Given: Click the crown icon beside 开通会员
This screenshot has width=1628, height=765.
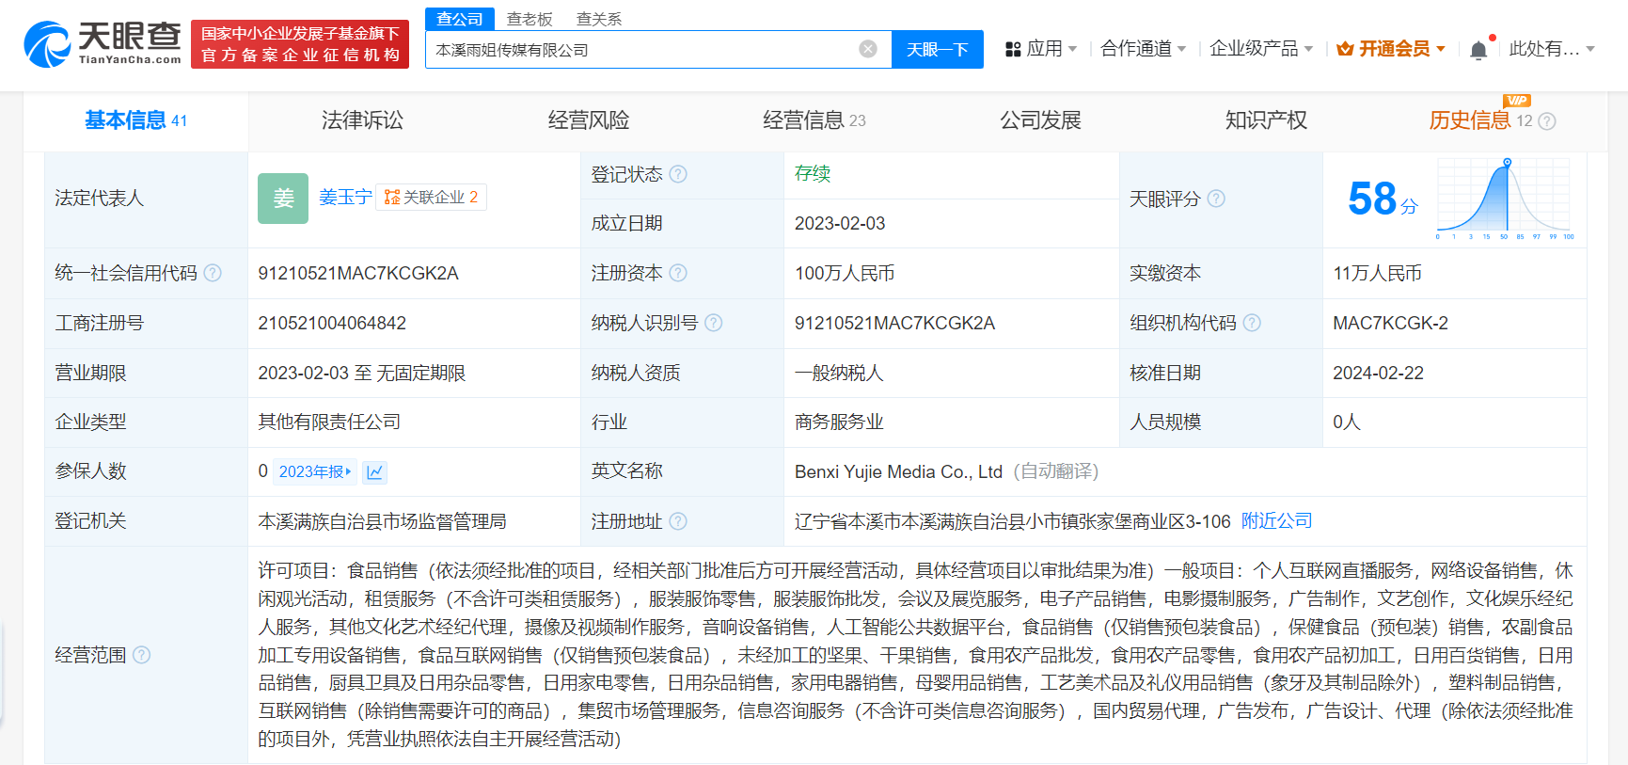Looking at the screenshot, I should pyautogui.click(x=1345, y=49).
